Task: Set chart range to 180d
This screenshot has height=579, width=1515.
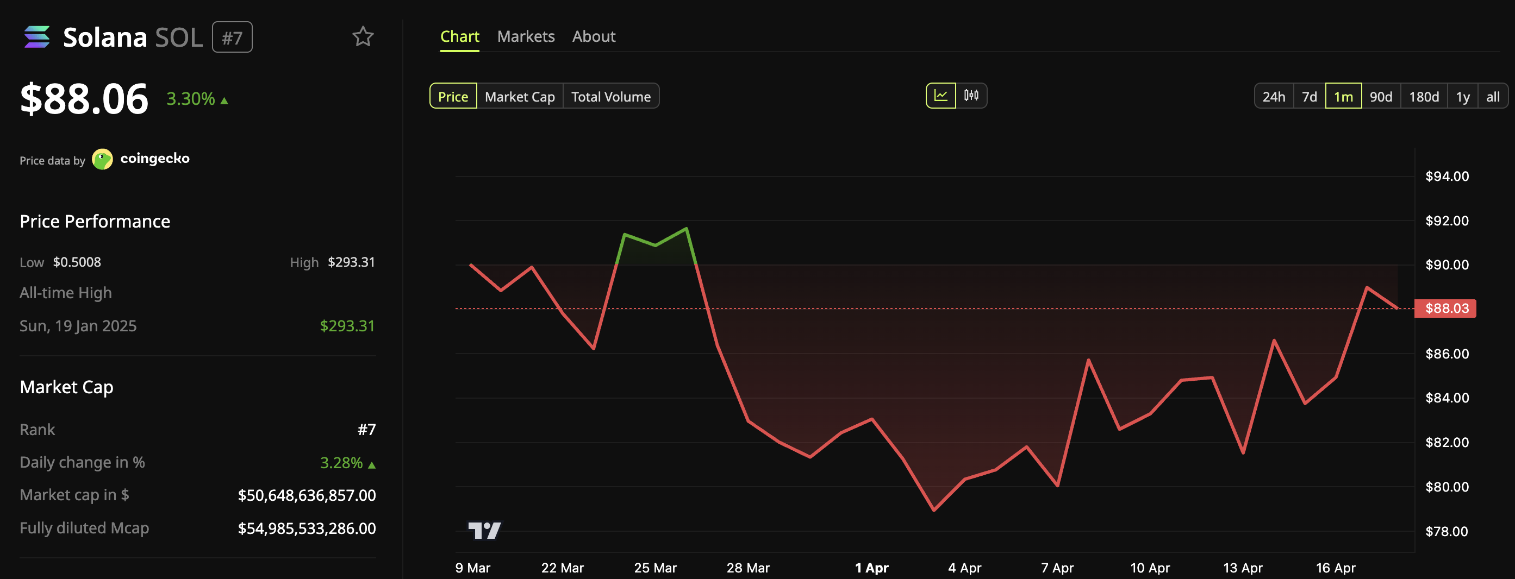Action: 1424,96
